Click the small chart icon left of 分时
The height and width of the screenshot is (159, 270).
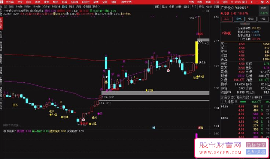(x=6, y=7)
